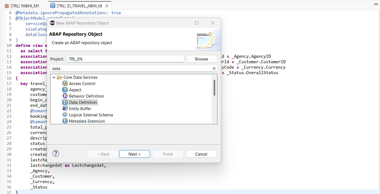Screen dimensions: 380x194
Task: Click the Browse button for project
Action: tap(201, 59)
